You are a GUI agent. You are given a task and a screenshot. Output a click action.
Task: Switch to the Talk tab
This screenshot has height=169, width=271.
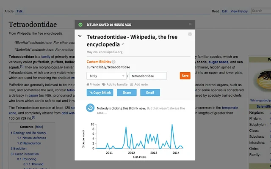coord(20,11)
